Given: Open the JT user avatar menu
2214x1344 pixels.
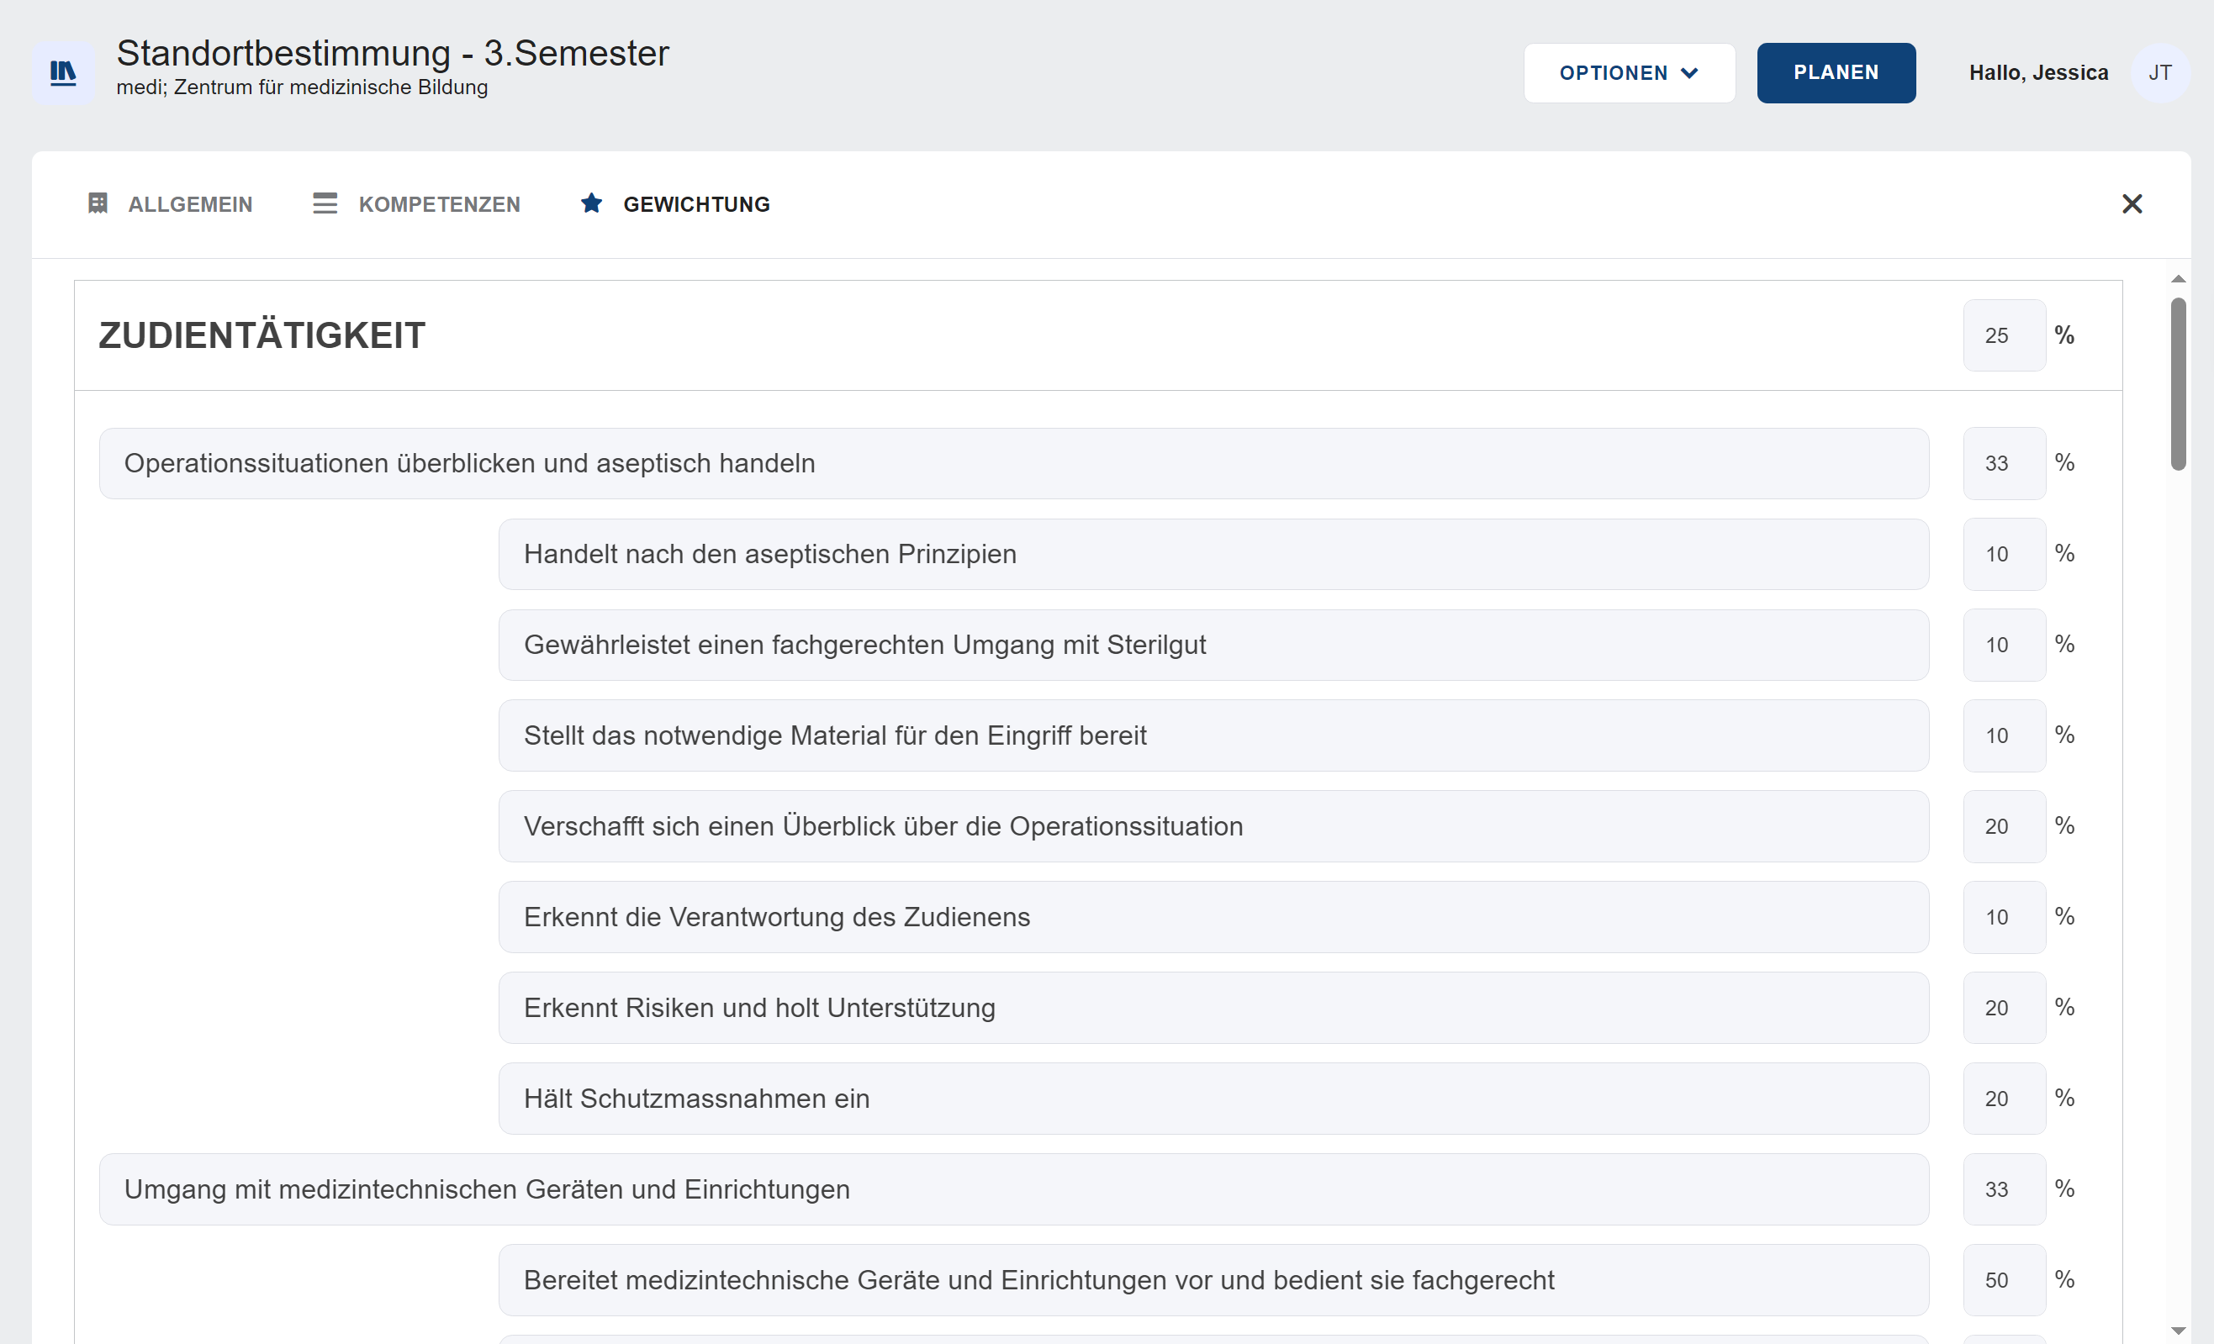Looking at the screenshot, I should (x=2159, y=73).
